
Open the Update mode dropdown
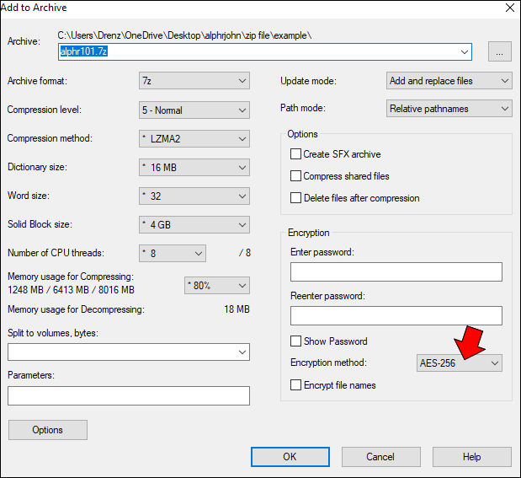pyautogui.click(x=449, y=81)
